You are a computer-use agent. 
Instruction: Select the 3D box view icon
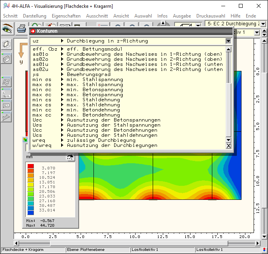tap(6, 44)
